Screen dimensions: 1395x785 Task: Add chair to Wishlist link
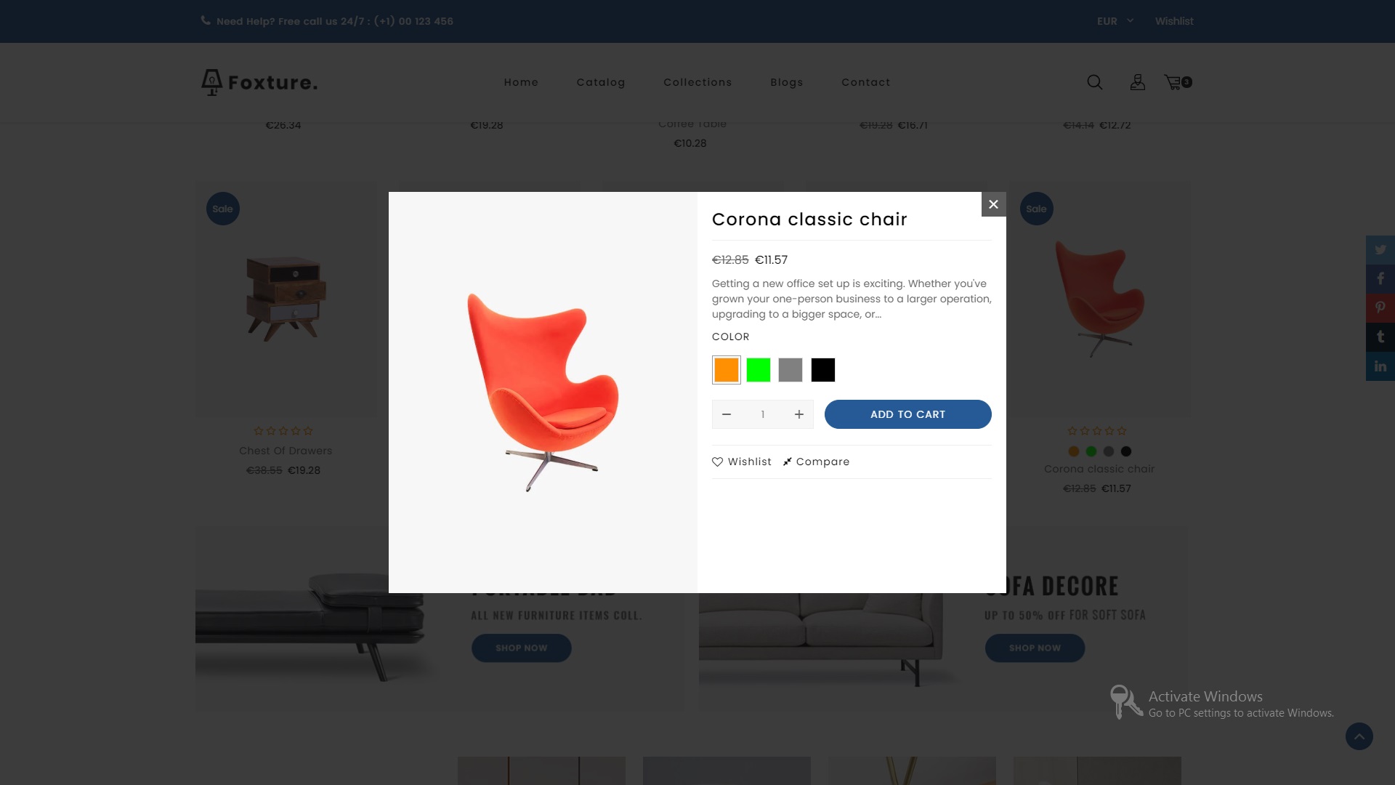tap(742, 462)
